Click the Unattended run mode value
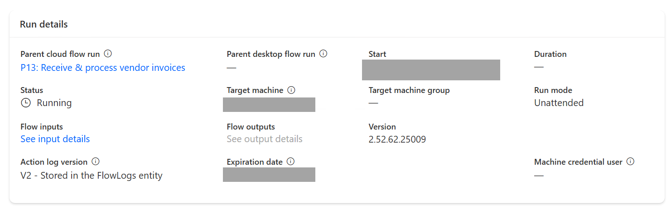 pyautogui.click(x=559, y=103)
